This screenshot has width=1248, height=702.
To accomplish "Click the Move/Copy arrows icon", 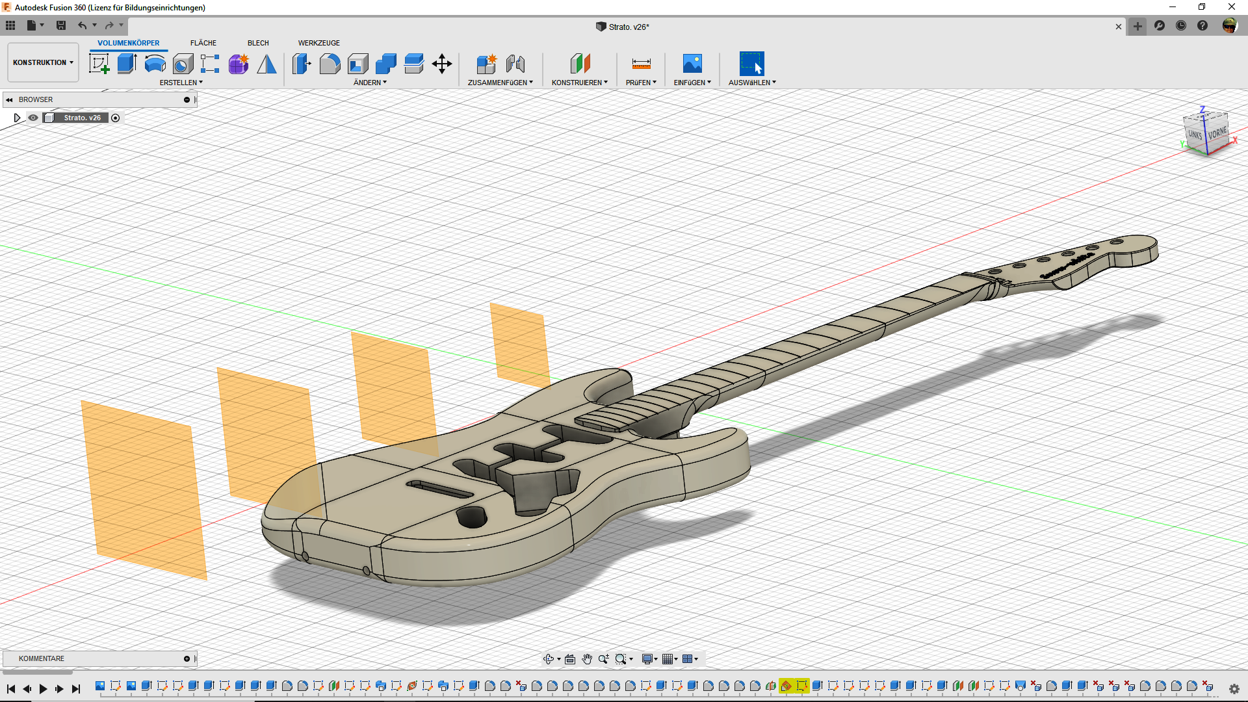I will click(x=442, y=64).
